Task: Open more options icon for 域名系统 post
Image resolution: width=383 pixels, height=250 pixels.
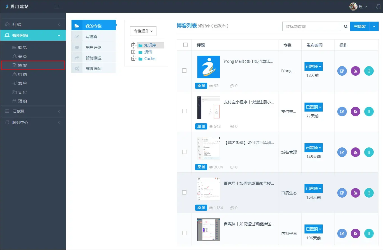Action: click(x=369, y=152)
